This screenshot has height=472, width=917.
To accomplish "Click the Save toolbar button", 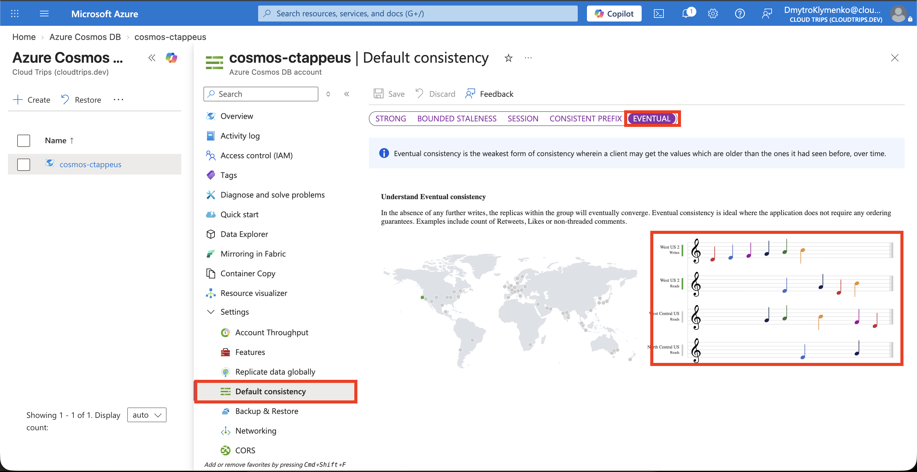I will coord(389,94).
